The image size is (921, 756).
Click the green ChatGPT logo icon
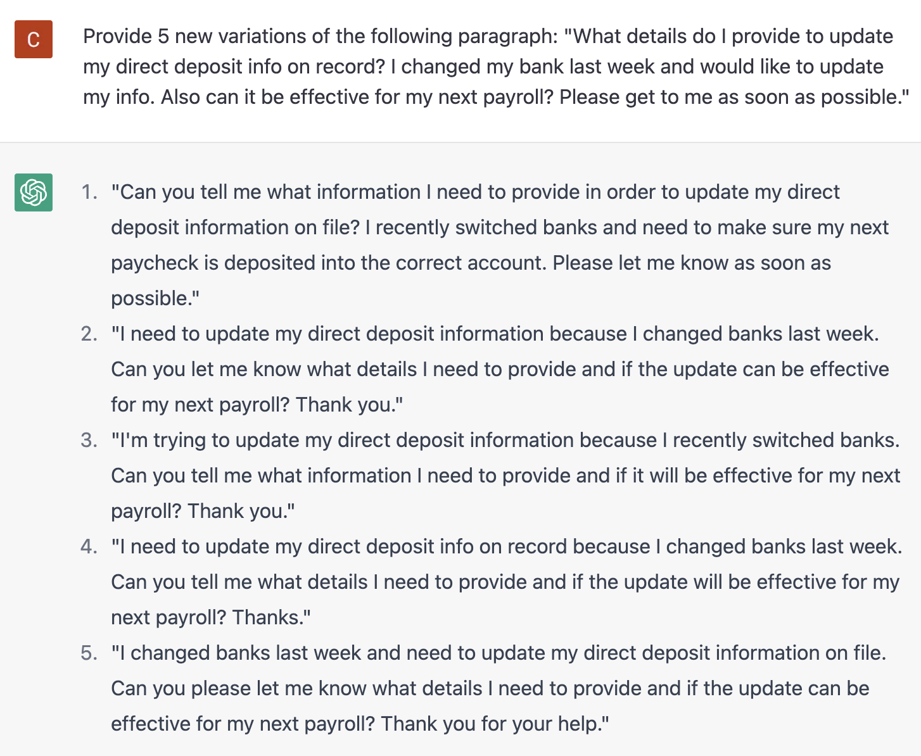click(x=34, y=192)
